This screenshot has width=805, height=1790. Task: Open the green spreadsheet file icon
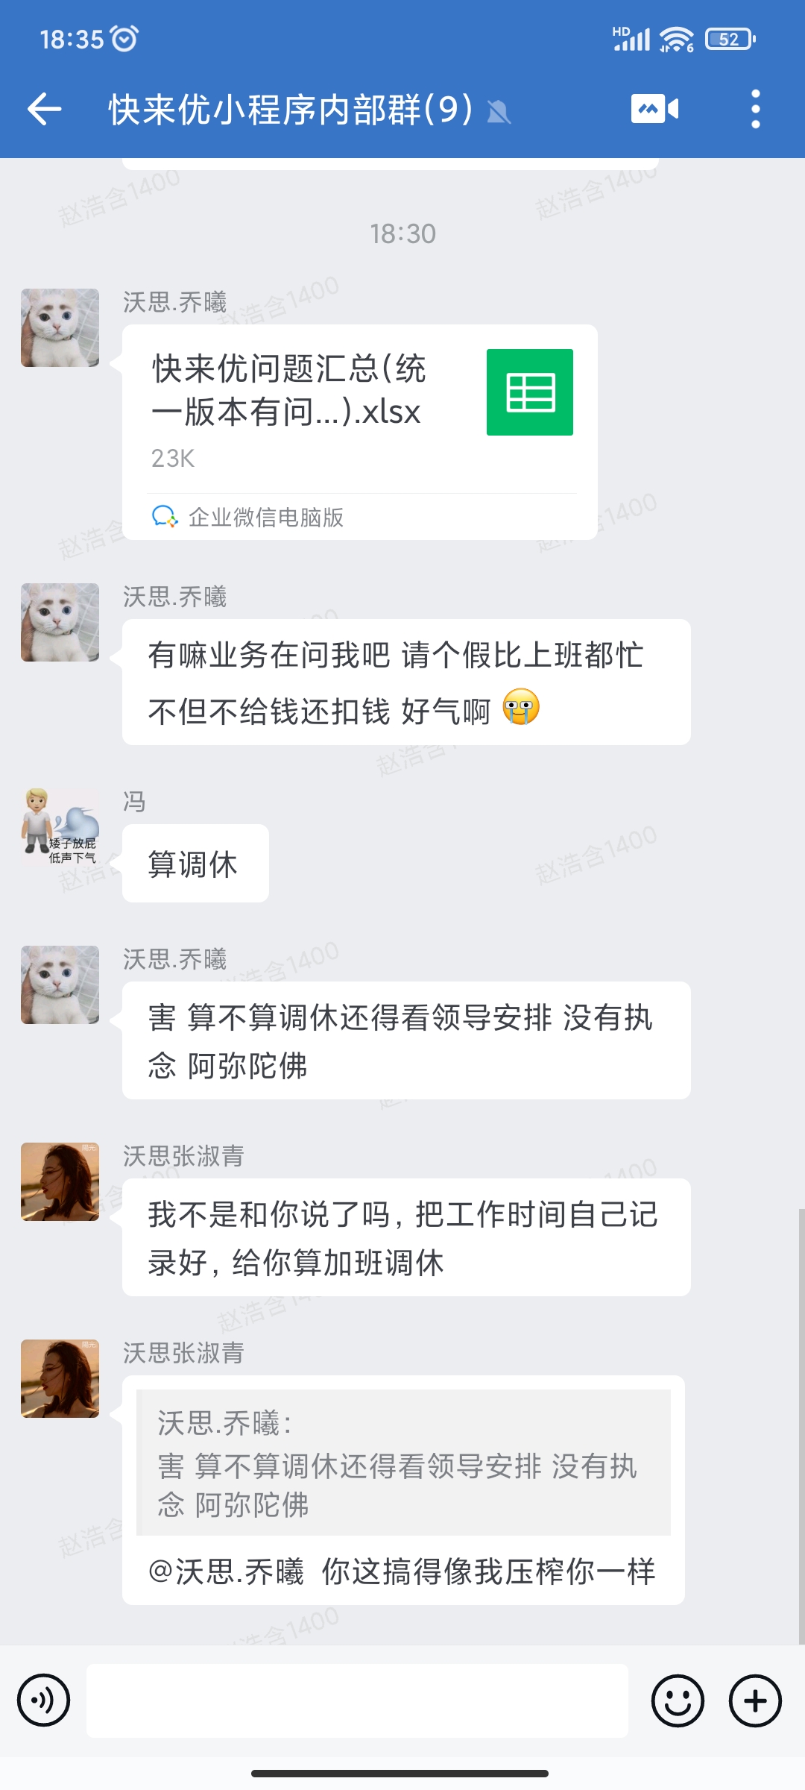click(x=530, y=392)
